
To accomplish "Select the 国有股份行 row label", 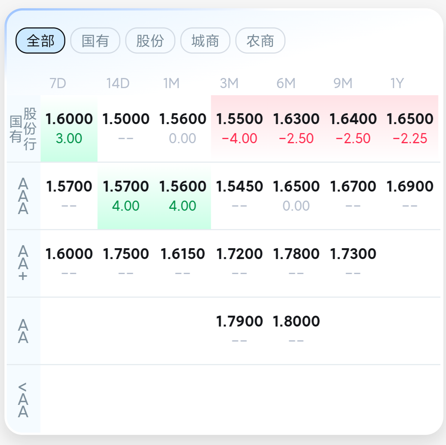I will pyautogui.click(x=23, y=129).
